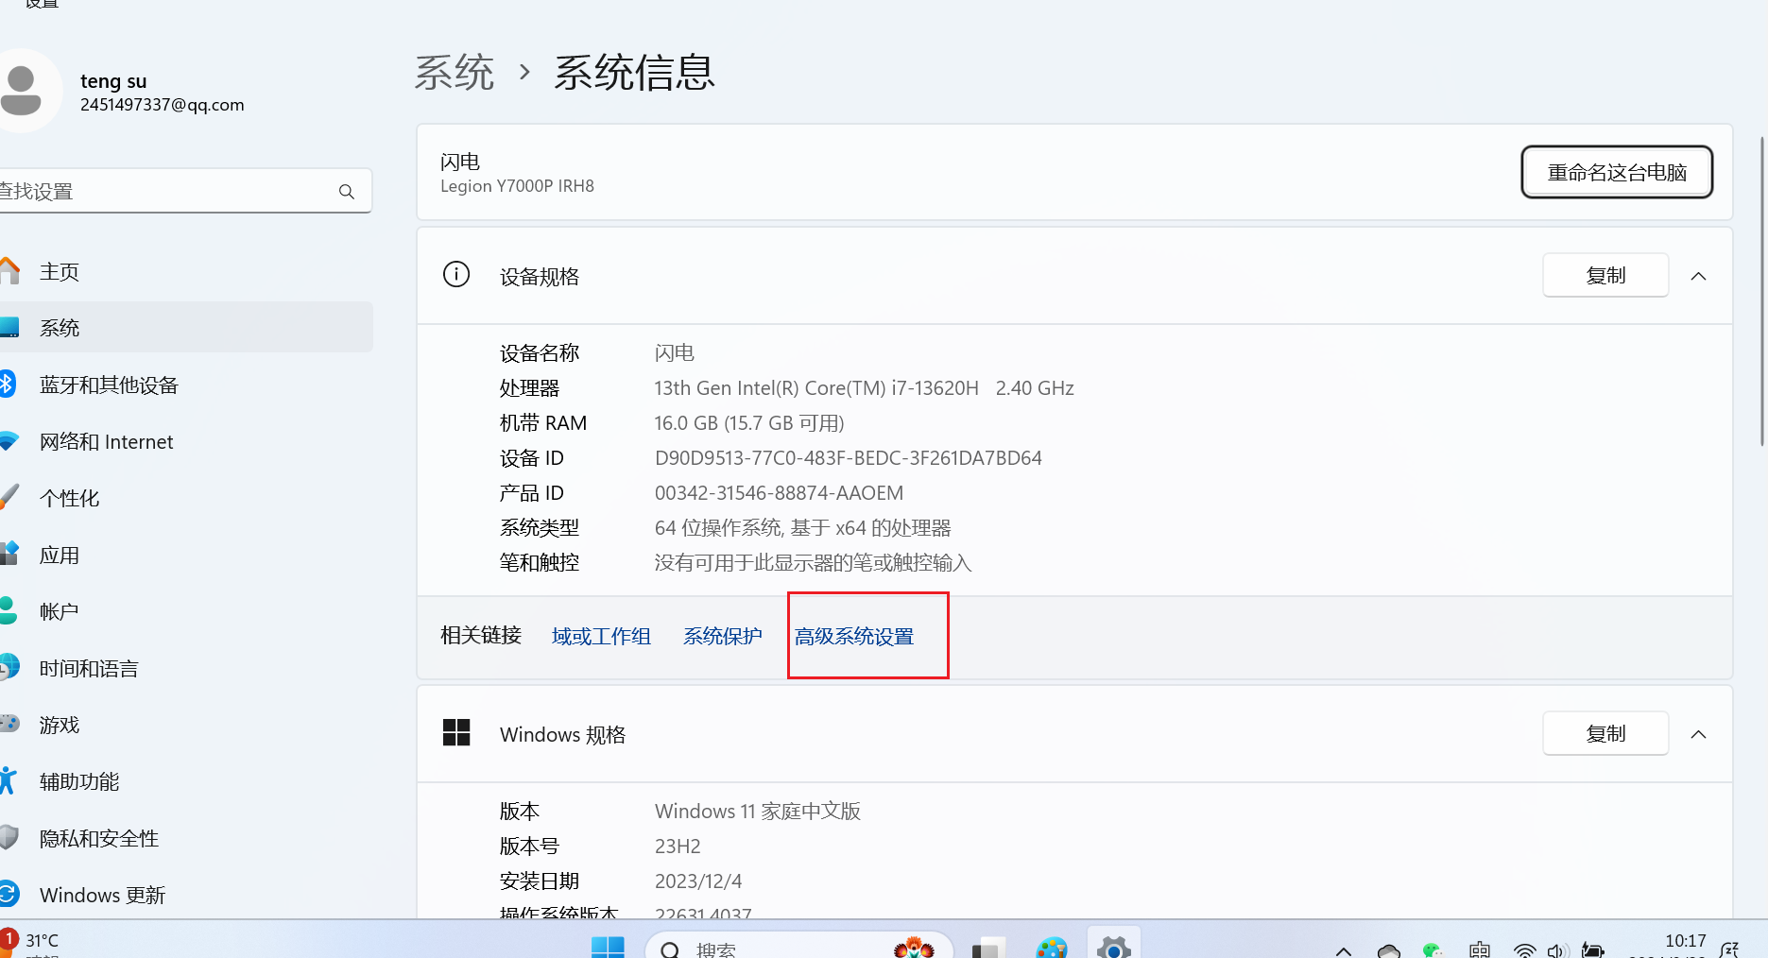Click 系统 breadcrumb in the page title
Image resolution: width=1768 pixels, height=958 pixels.
click(x=455, y=73)
